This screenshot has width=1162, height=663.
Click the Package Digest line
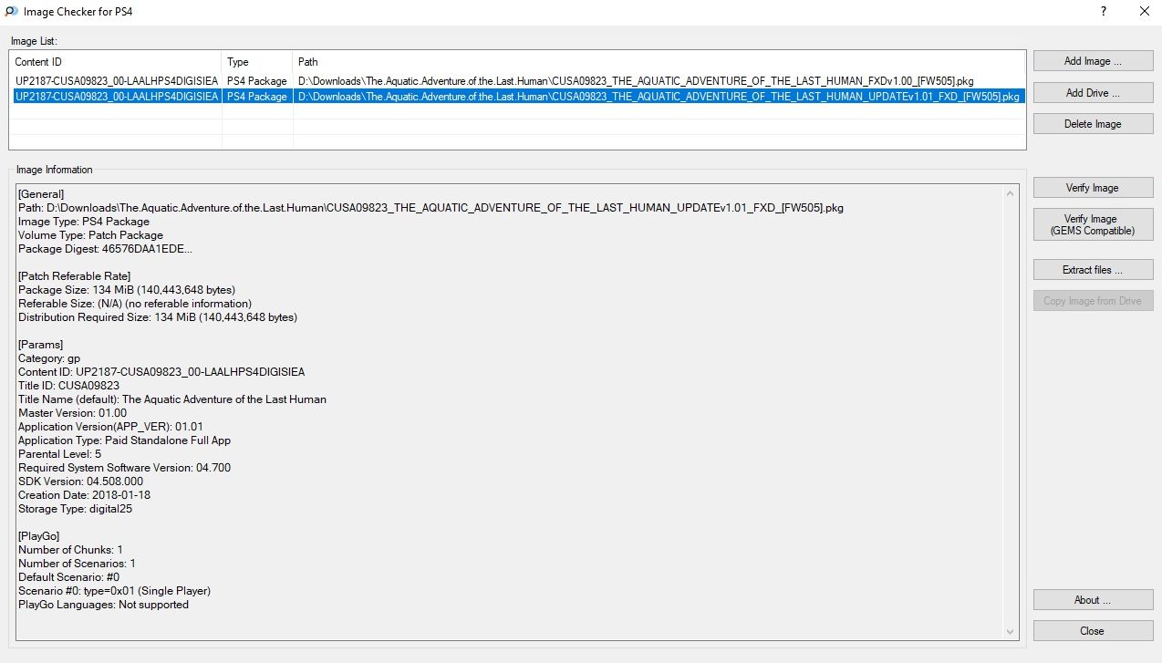click(105, 249)
